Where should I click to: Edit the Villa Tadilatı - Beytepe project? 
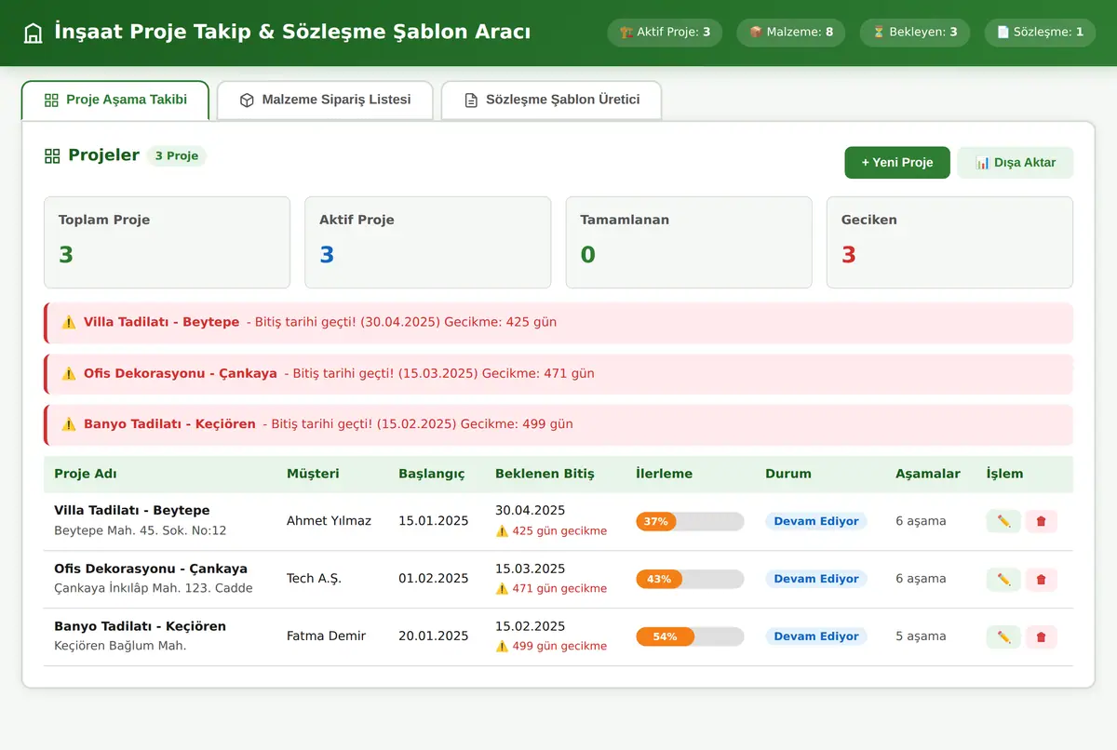click(1003, 521)
